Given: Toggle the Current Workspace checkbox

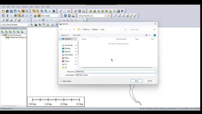Looking at the screenshot, I should 4,35.
